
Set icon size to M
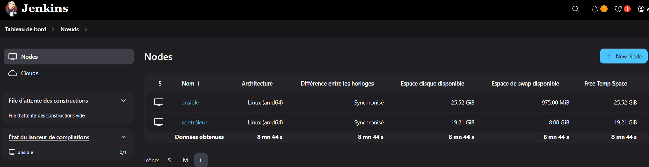pos(185,160)
